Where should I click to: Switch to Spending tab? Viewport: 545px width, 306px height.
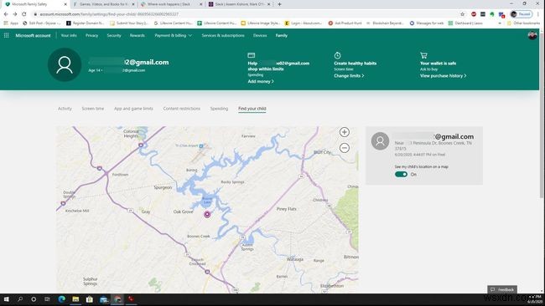[219, 109]
